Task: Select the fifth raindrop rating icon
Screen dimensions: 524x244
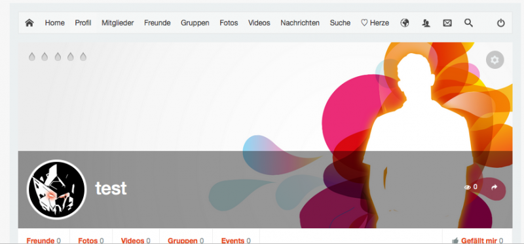Action: click(83, 56)
